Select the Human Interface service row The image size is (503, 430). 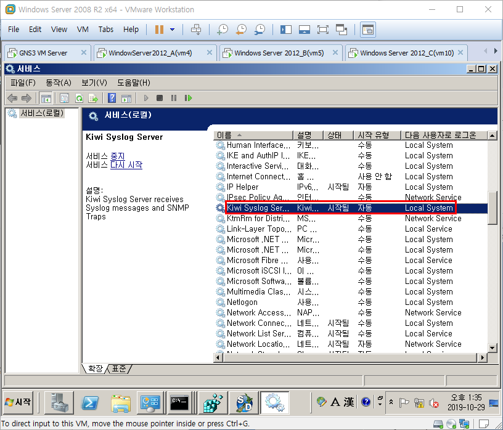pos(351,145)
